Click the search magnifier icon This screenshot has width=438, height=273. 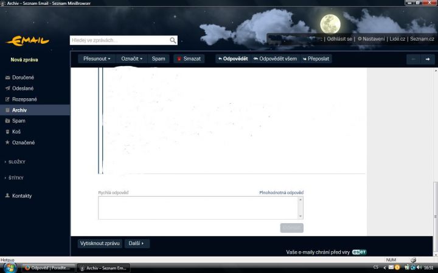pos(173,41)
